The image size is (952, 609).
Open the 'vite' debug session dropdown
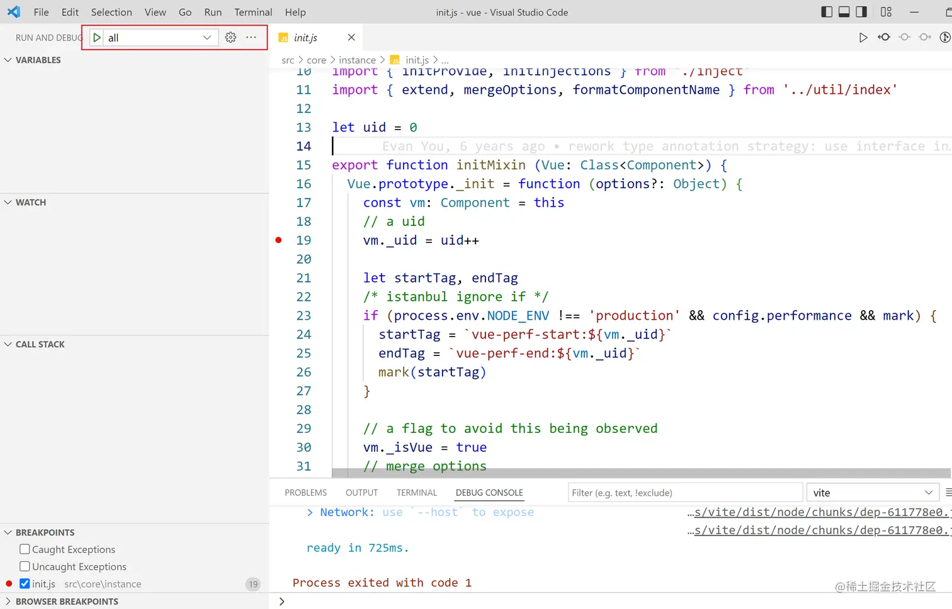tap(872, 493)
